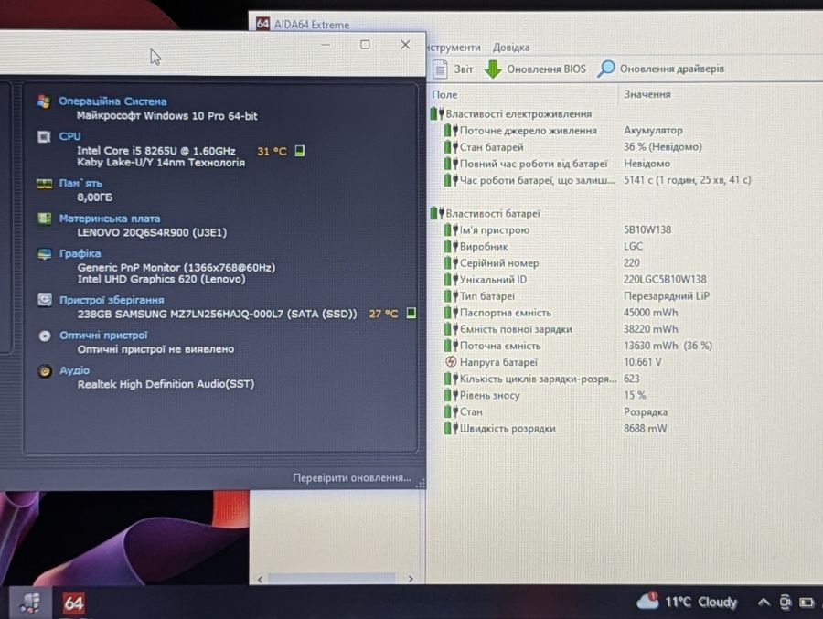Open the Графіка section link
The image size is (823, 619).
80,253
